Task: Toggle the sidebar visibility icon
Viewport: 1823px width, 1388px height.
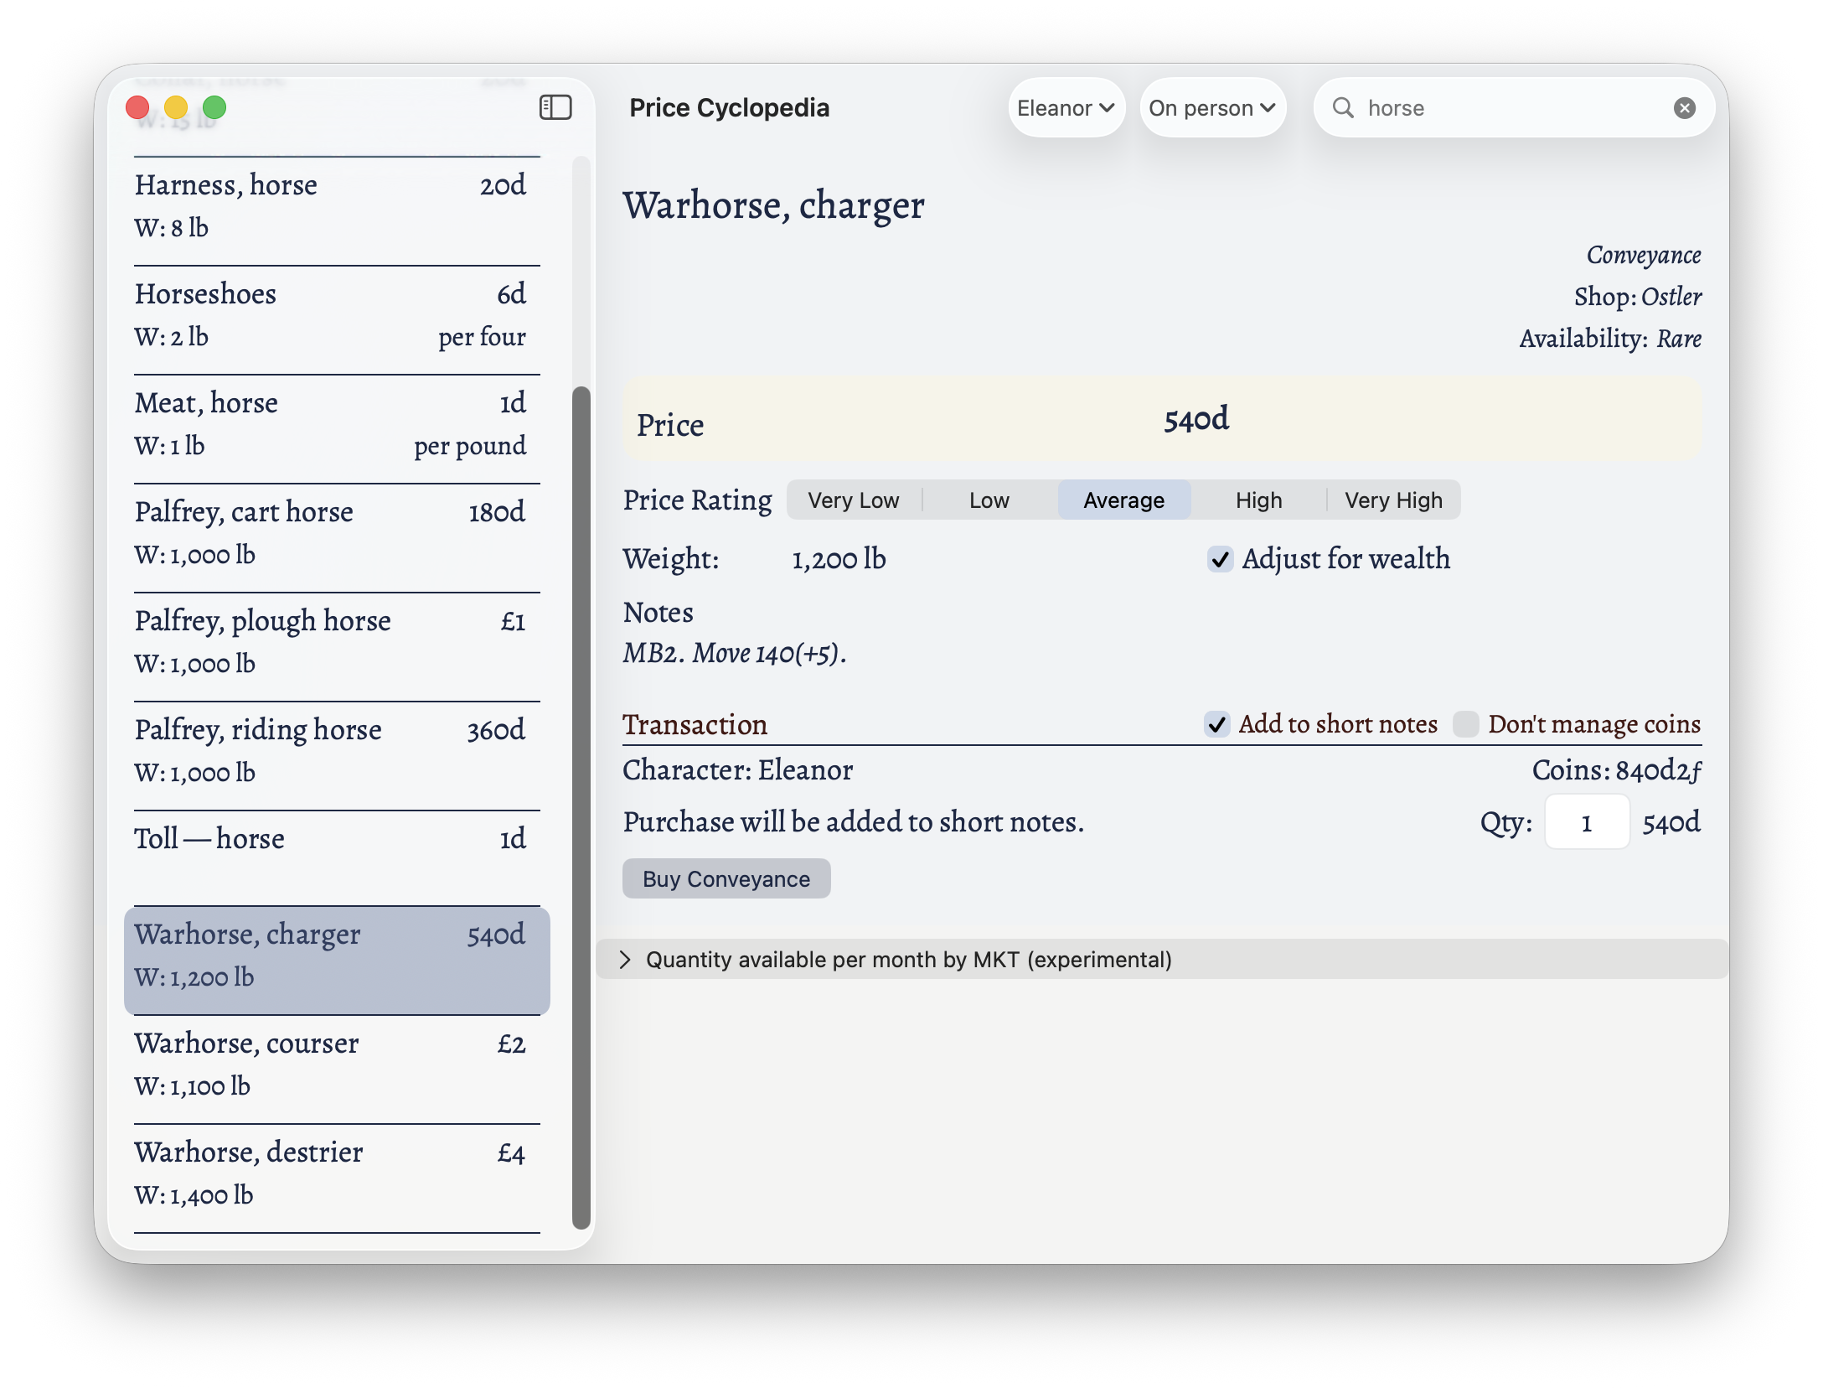Action: (x=555, y=107)
